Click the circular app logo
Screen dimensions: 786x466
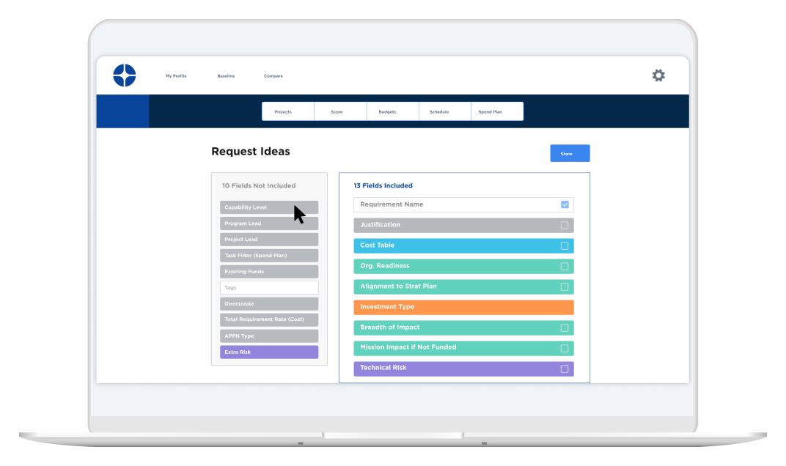pos(123,75)
